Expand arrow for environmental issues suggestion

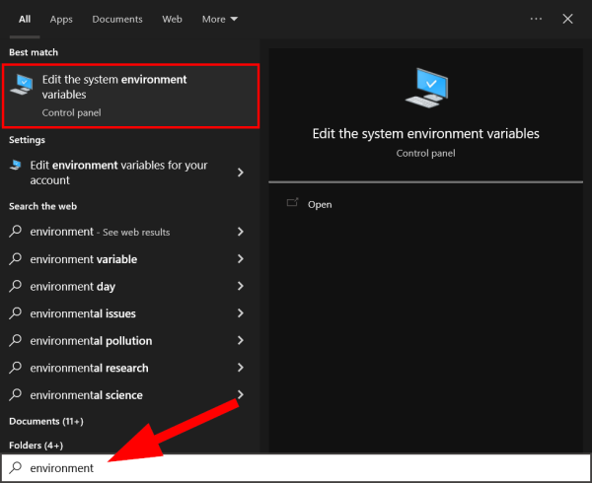pos(241,313)
